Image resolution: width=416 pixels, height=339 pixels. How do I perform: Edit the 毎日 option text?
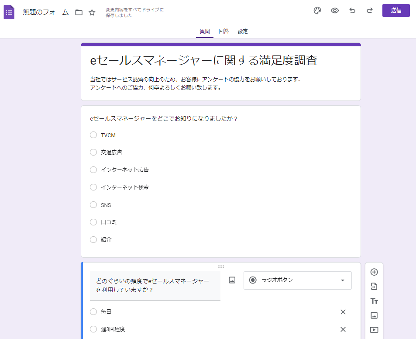point(106,311)
